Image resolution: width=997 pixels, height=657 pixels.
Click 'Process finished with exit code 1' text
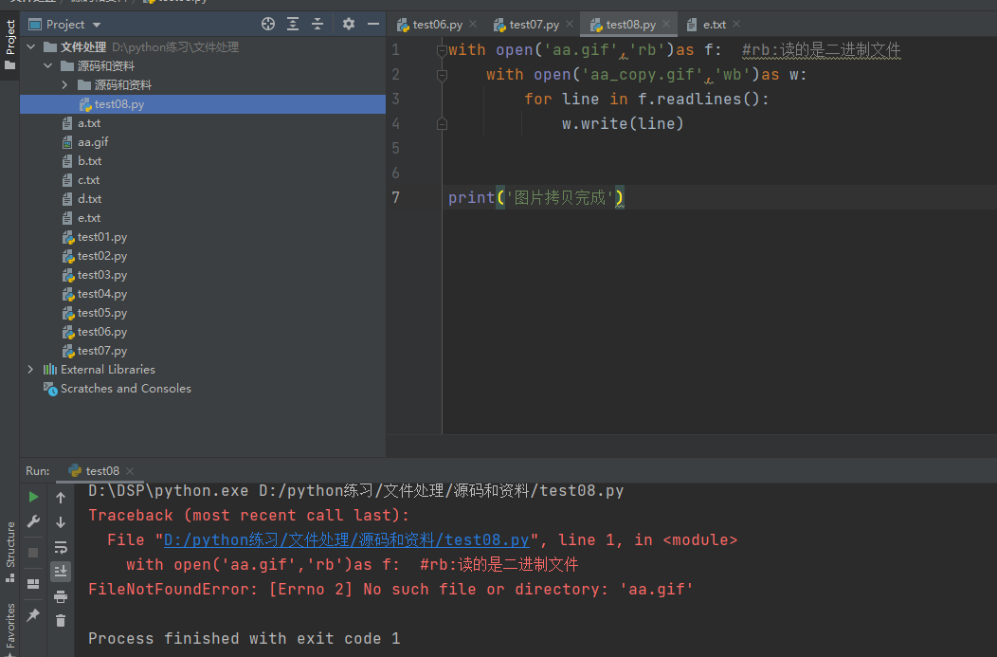pos(245,639)
